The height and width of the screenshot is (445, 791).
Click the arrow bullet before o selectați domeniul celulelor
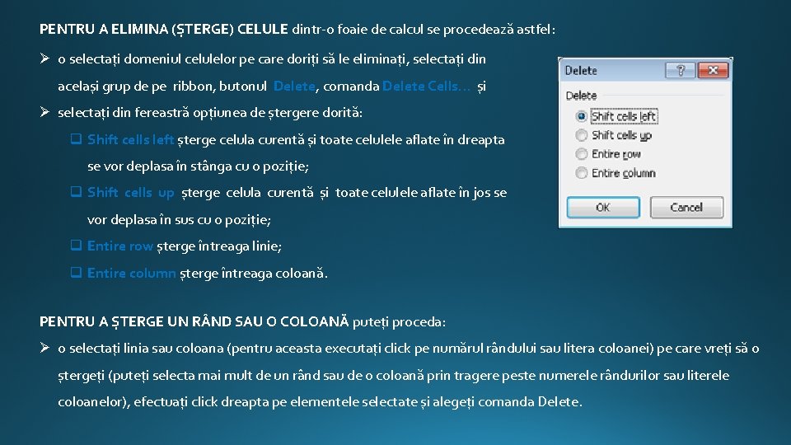point(44,59)
